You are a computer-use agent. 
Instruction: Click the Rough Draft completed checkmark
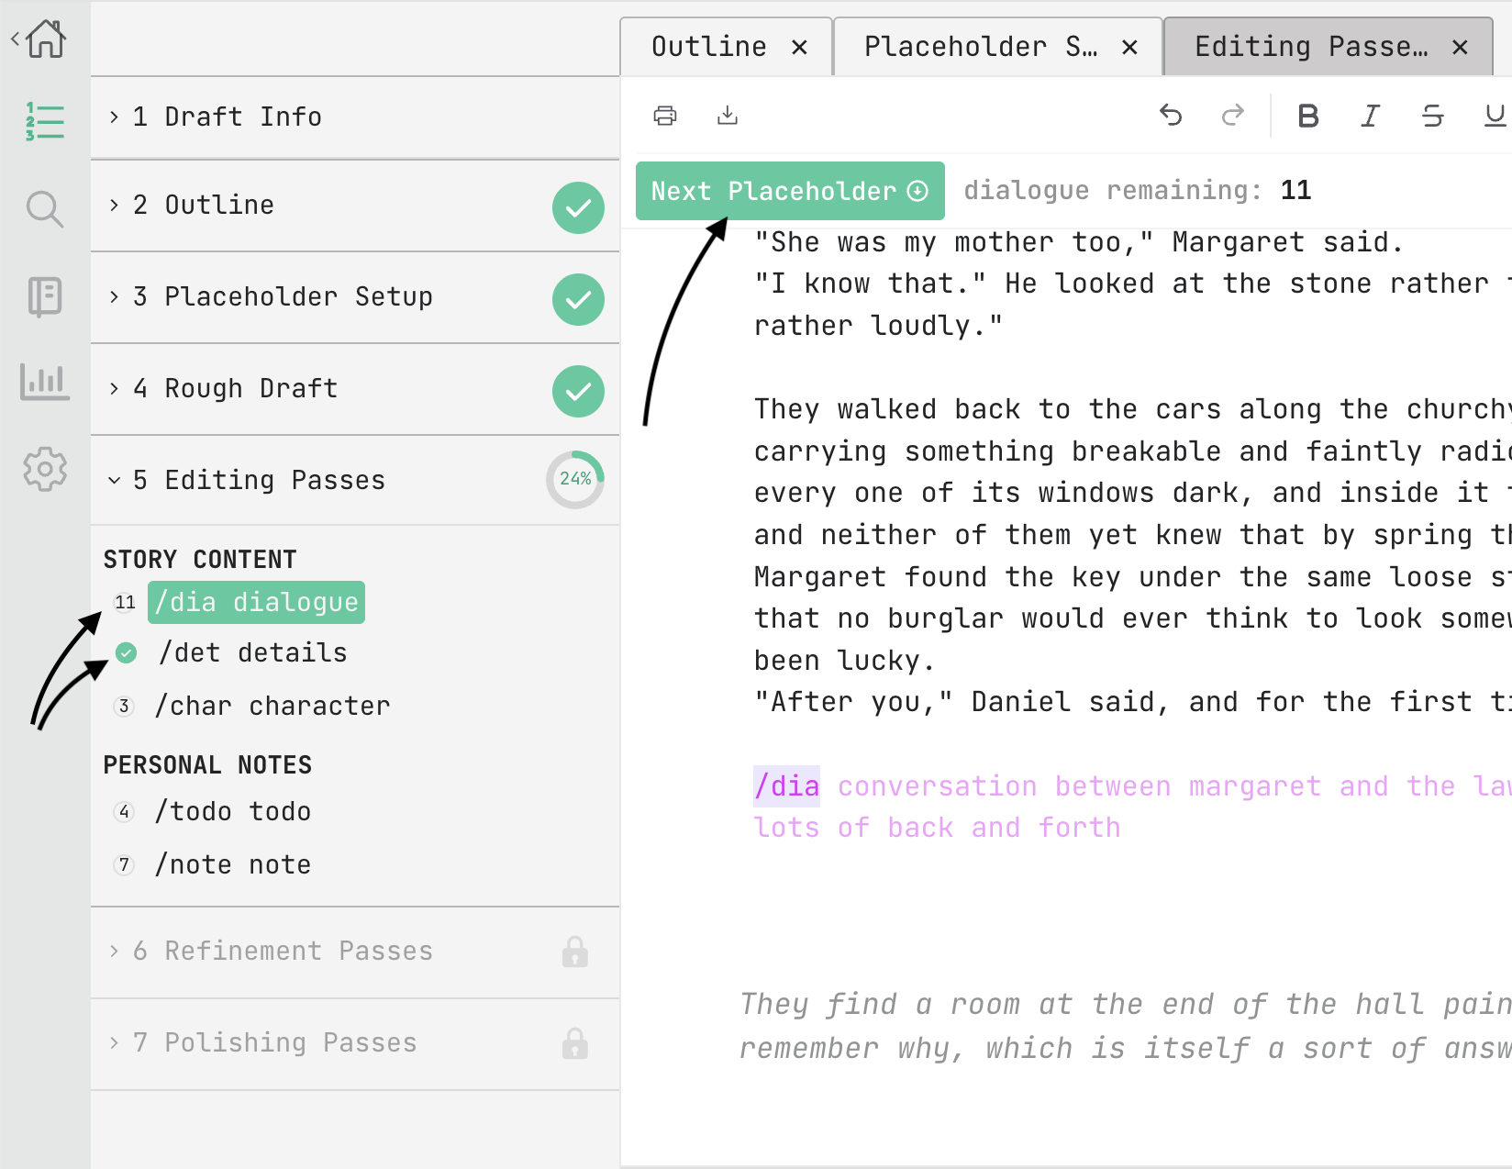(578, 391)
